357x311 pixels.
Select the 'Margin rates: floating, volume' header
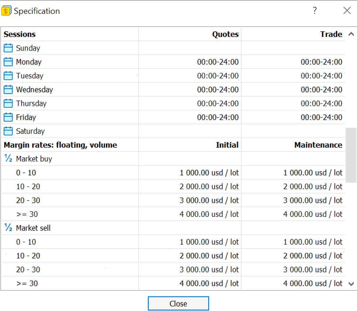pyautogui.click(x=60, y=145)
